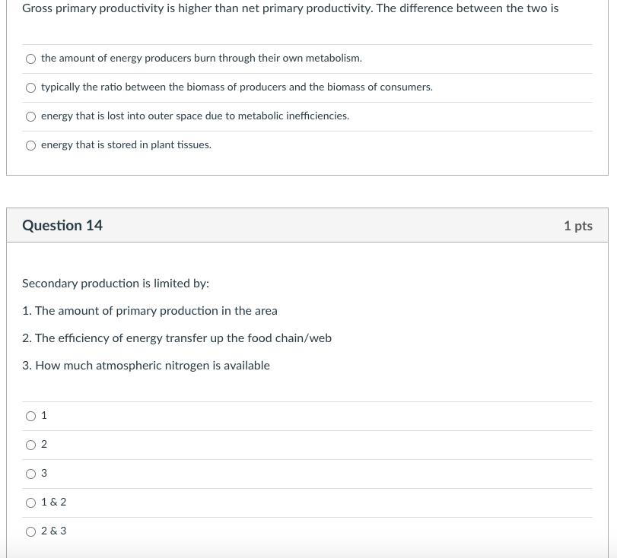Click the '1 pts' points label

578,226
